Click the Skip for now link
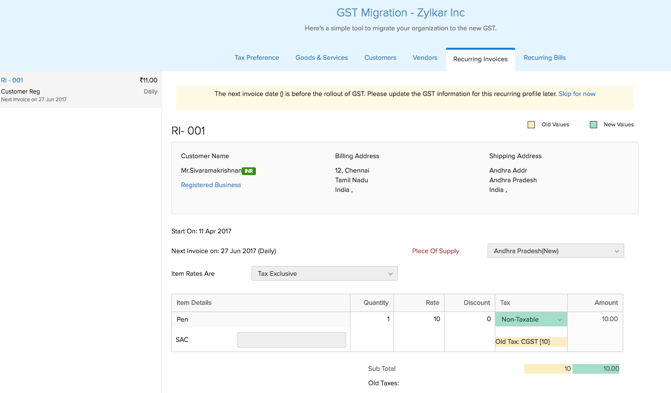This screenshot has height=393, width=671. (x=577, y=94)
